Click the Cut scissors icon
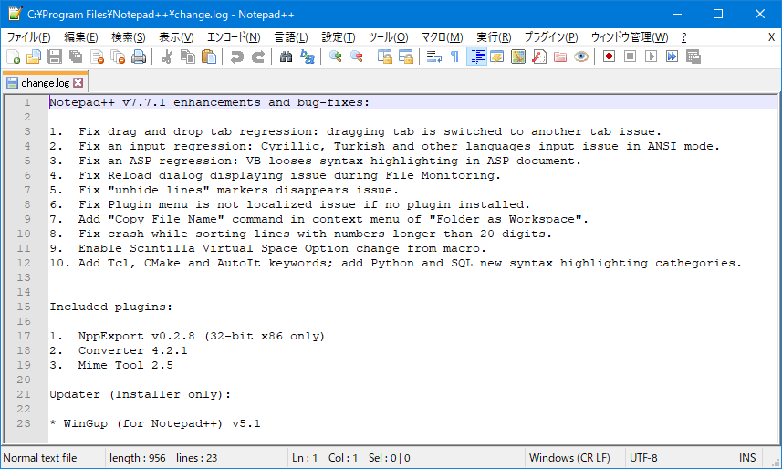The height and width of the screenshot is (469, 782). [167, 57]
